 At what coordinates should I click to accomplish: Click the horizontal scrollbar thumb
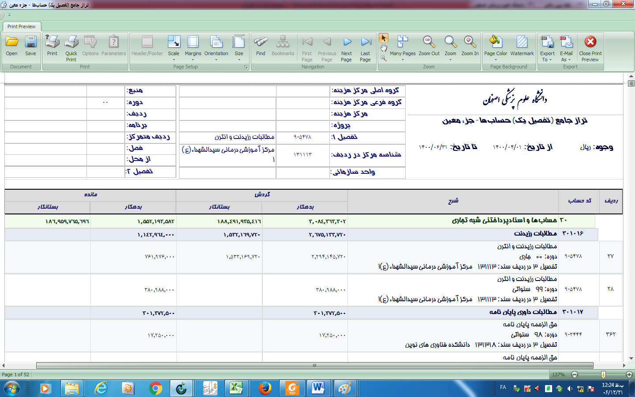click(x=314, y=365)
